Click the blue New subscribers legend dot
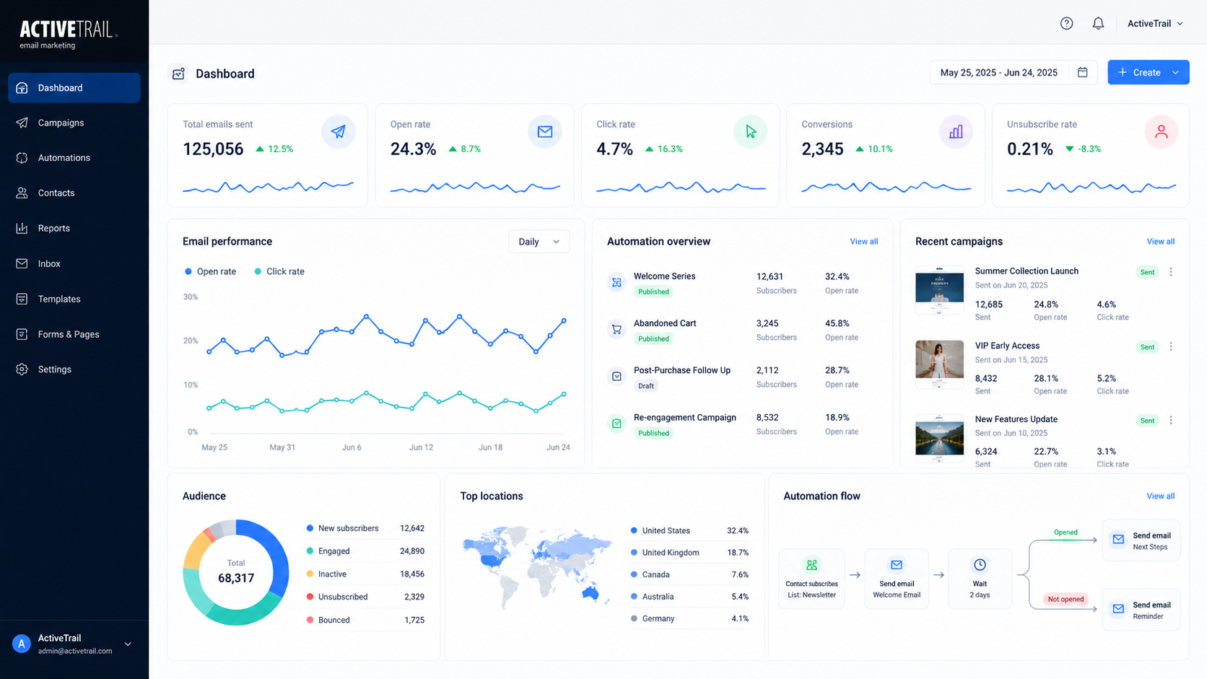 310,528
